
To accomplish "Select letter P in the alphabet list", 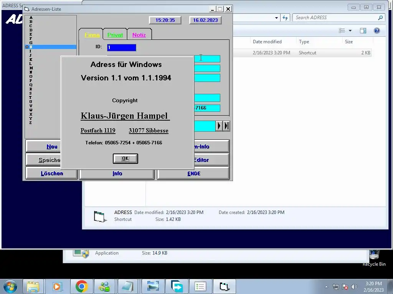I will [x=31, y=80].
